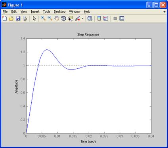Click the Step Response plot title
This screenshot has width=168, height=148.
88,35
